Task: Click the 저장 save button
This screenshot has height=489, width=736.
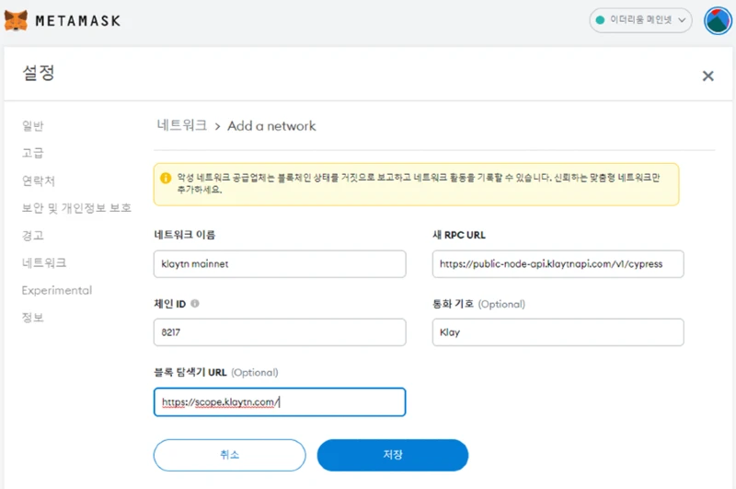Action: point(393,455)
